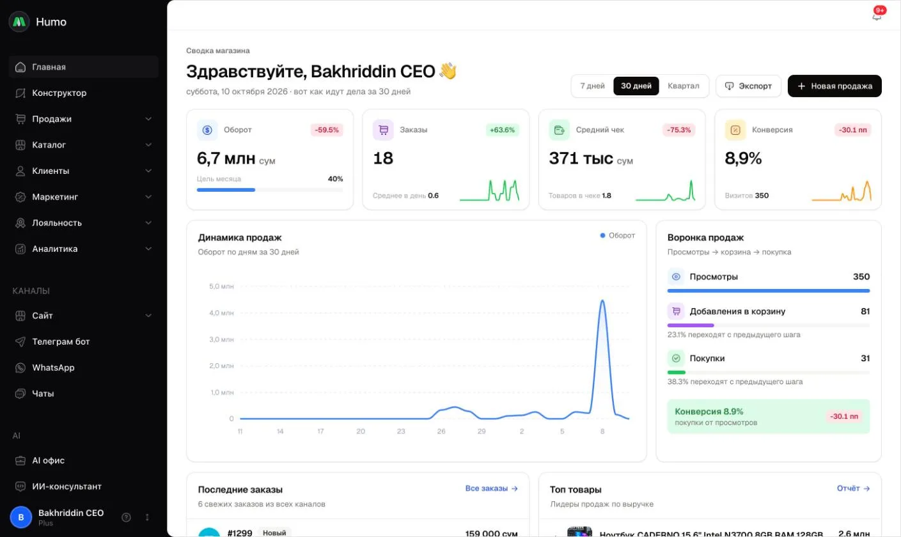Click the Оборот dollar icon
Viewport: 901px width, 537px height.
pos(207,130)
